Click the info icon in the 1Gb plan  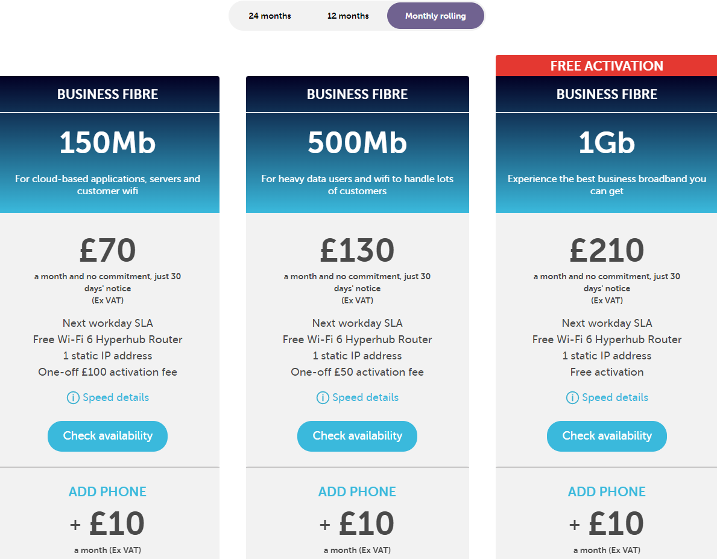572,397
